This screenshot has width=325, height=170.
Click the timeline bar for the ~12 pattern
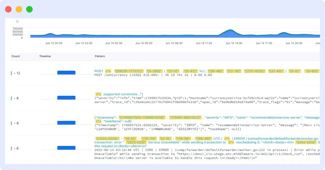66,72
